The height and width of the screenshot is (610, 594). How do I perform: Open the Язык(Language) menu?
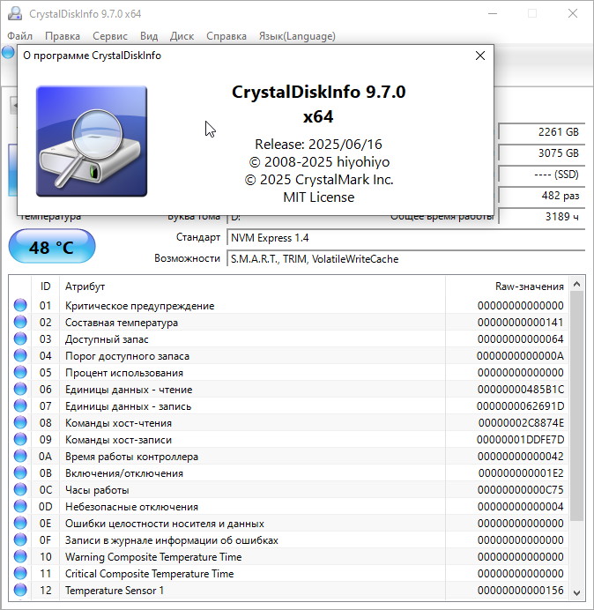coord(297,36)
